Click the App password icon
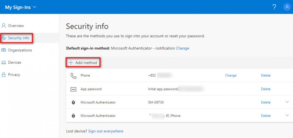Screen dimensions: 293x138 pos(73,89)
